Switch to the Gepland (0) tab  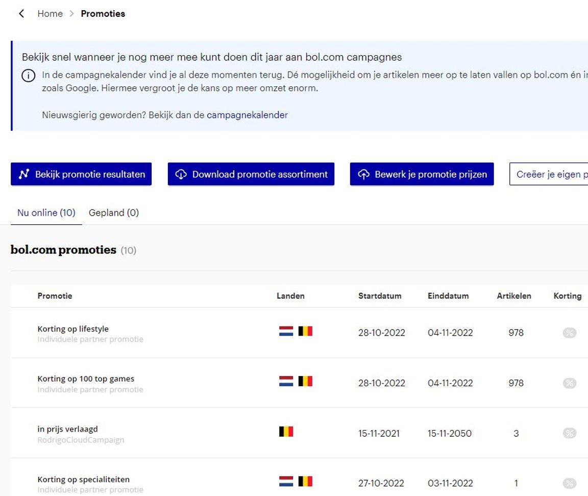point(114,212)
